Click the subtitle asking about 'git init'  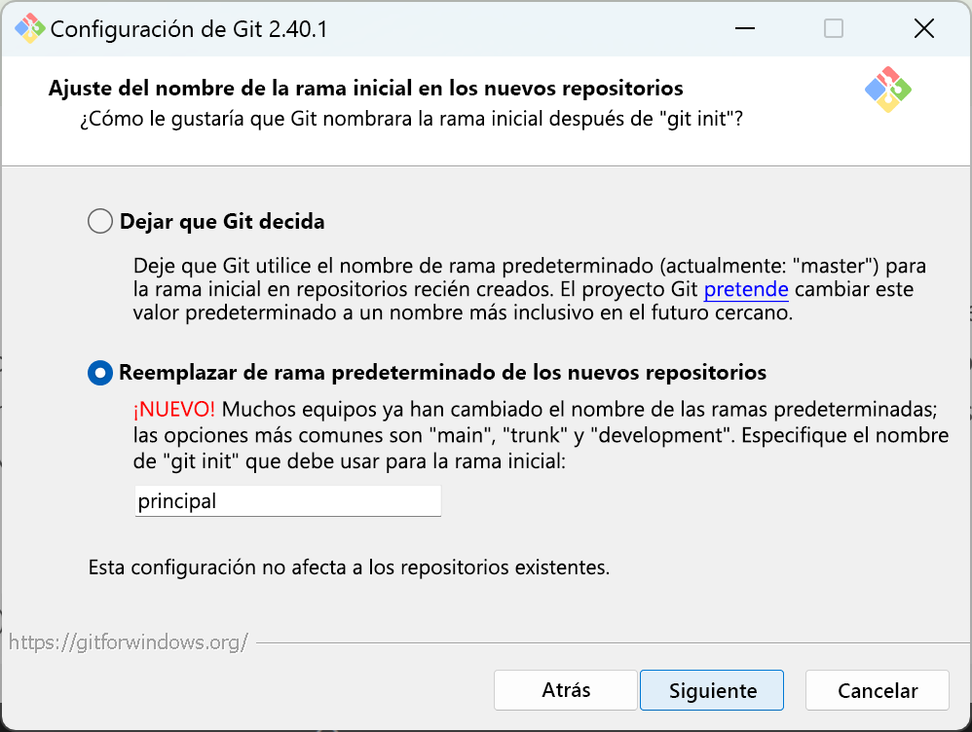[x=411, y=119]
